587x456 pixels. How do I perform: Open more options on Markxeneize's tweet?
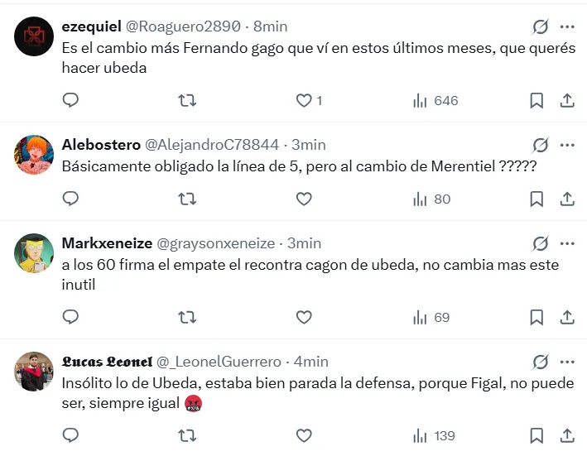567,243
